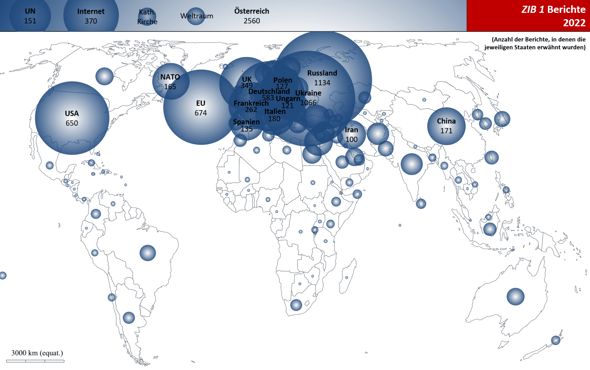Select the Internet 370 header bubble

click(91, 16)
